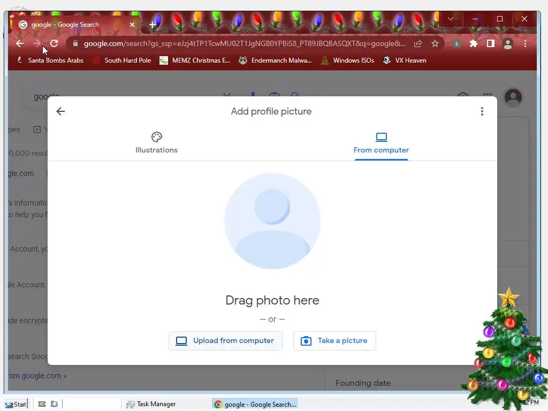Select the From computer tab
The width and height of the screenshot is (548, 411).
point(381,143)
